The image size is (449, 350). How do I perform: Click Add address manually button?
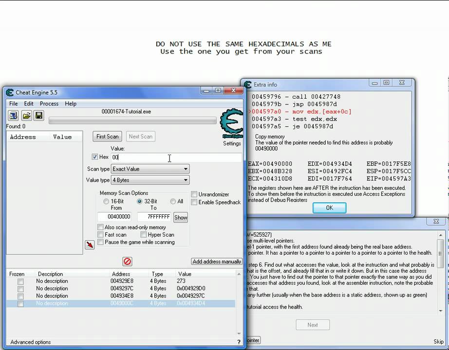coord(217,262)
